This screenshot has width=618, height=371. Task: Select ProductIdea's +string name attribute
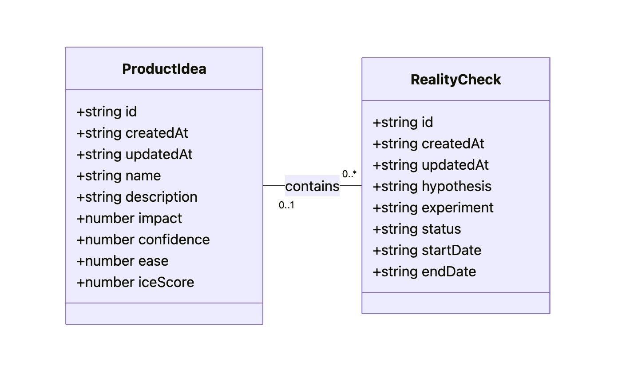click(119, 176)
